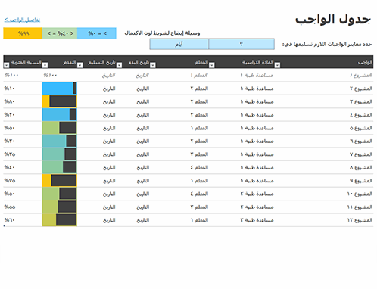Select the المشروع ٨ cell
This screenshot has height=289, width=377.
(x=361, y=167)
